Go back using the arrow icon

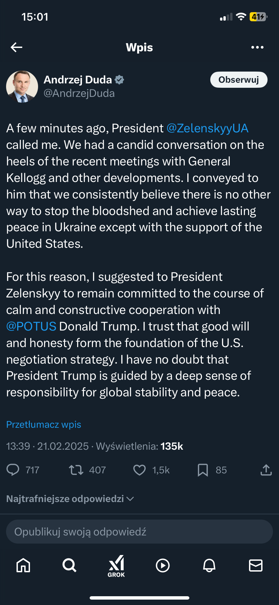tap(17, 47)
